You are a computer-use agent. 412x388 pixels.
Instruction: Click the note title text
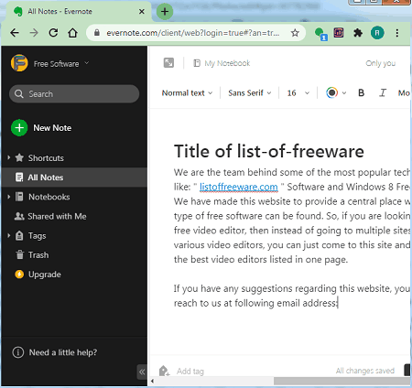pos(269,151)
